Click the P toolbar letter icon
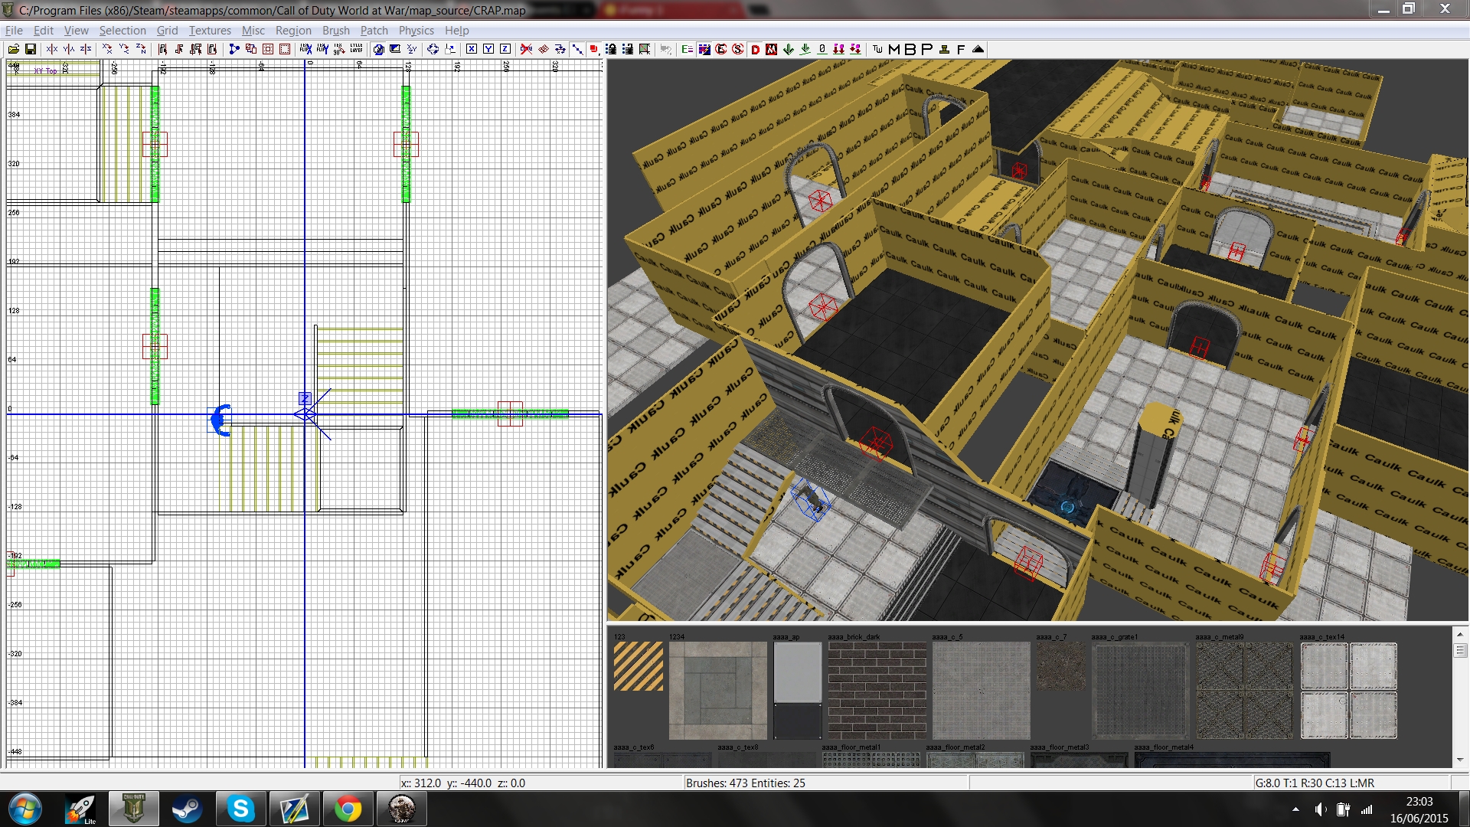 pos(927,49)
